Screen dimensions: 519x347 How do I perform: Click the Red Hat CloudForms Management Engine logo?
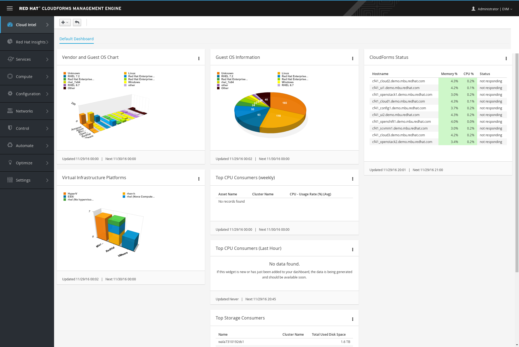[x=70, y=8]
